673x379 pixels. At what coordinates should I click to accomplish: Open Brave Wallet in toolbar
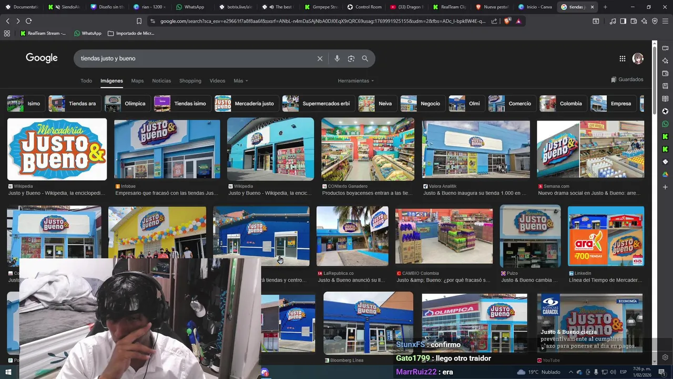tap(634, 21)
